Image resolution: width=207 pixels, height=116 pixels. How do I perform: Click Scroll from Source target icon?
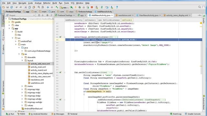39,15
